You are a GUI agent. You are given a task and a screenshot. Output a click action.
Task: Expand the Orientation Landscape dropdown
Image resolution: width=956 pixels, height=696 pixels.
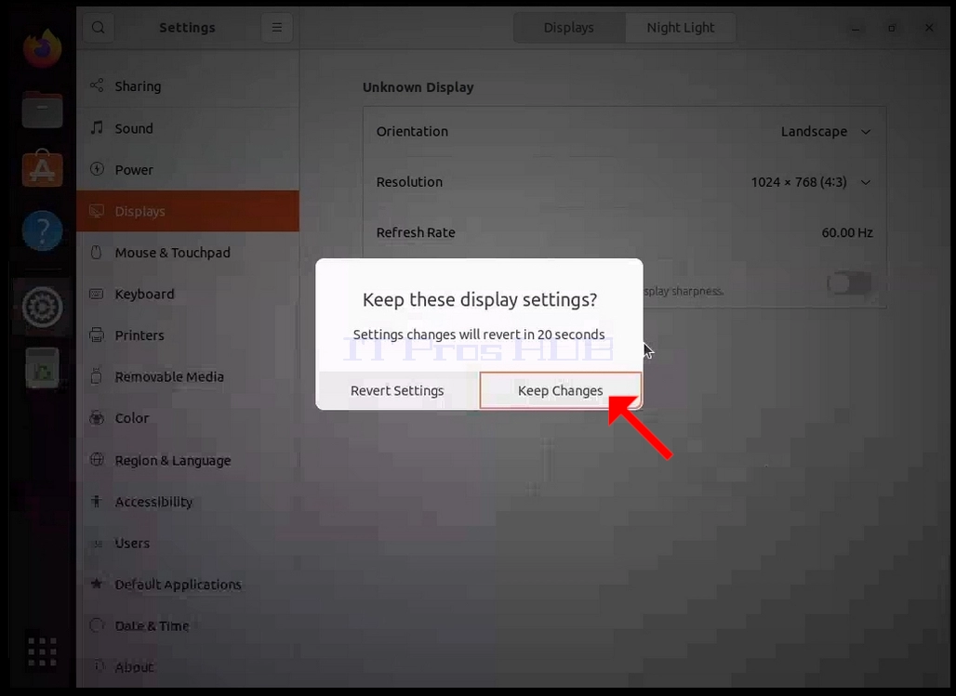[826, 132]
